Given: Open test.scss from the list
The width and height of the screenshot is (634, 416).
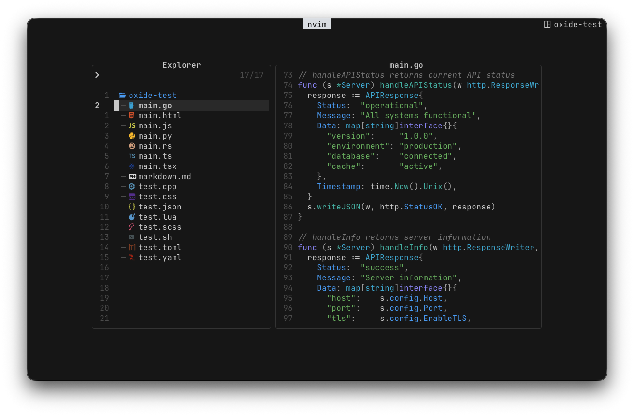Looking at the screenshot, I should tap(160, 227).
